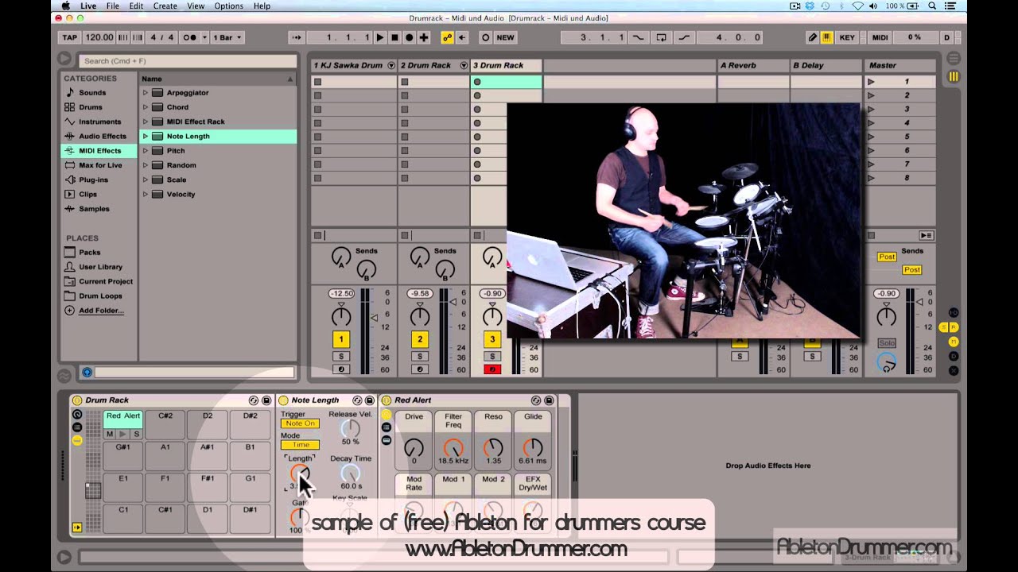Adjust the Master preview volume knob
Image resolution: width=1018 pixels, height=572 pixels.
pyautogui.click(x=886, y=363)
